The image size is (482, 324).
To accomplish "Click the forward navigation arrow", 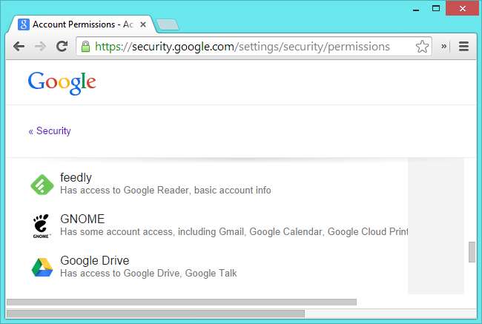I will pos(40,46).
